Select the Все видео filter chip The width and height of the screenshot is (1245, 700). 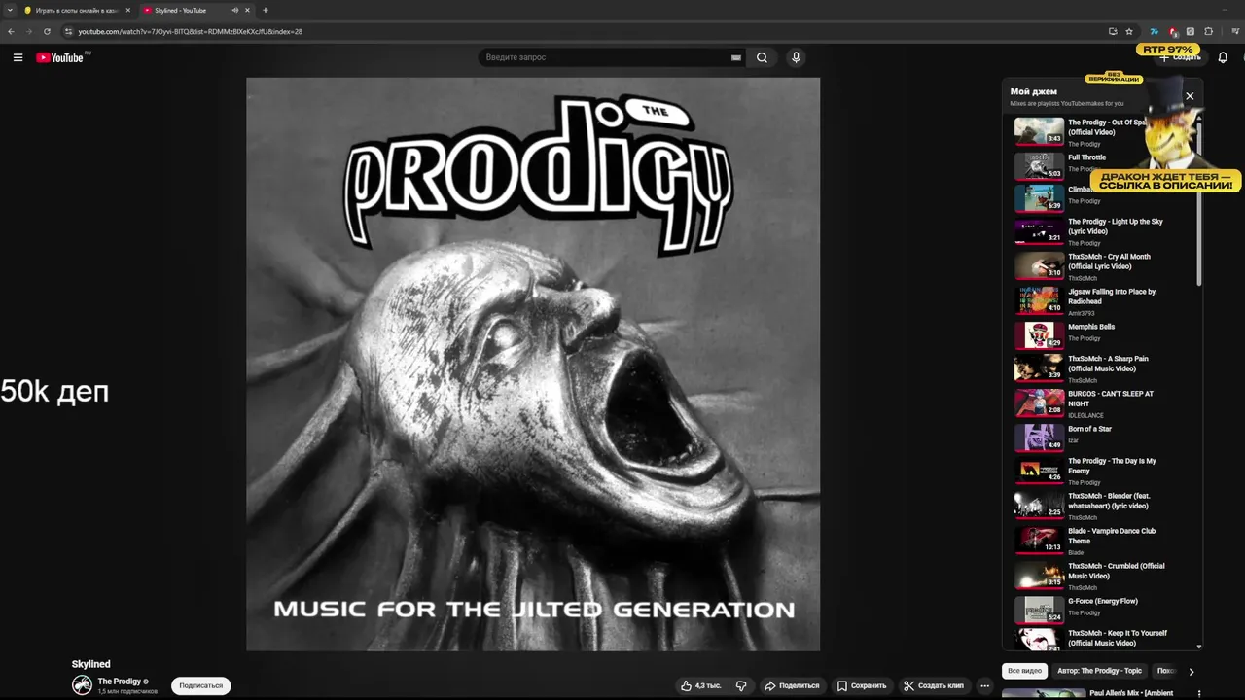coord(1024,671)
